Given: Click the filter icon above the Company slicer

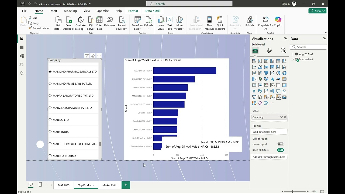Looking at the screenshot, I should [87, 56].
